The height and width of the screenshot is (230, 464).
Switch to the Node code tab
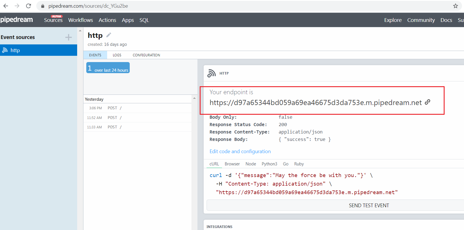(x=251, y=164)
